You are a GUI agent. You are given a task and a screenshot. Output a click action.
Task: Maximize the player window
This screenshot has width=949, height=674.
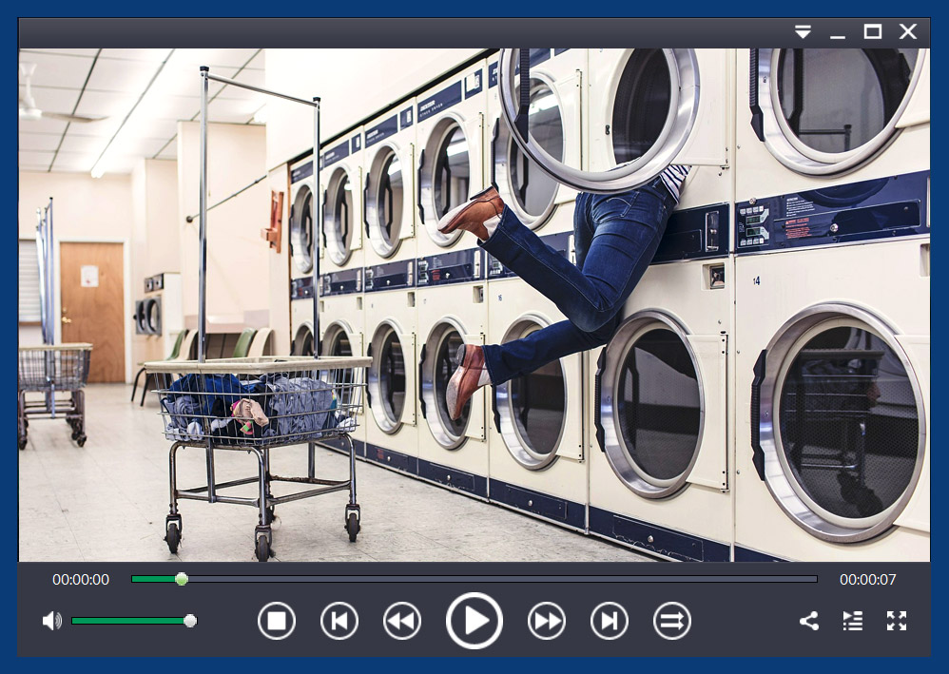[872, 32]
